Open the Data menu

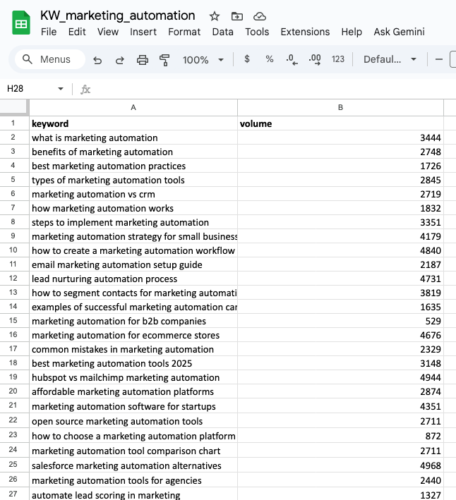click(x=222, y=32)
